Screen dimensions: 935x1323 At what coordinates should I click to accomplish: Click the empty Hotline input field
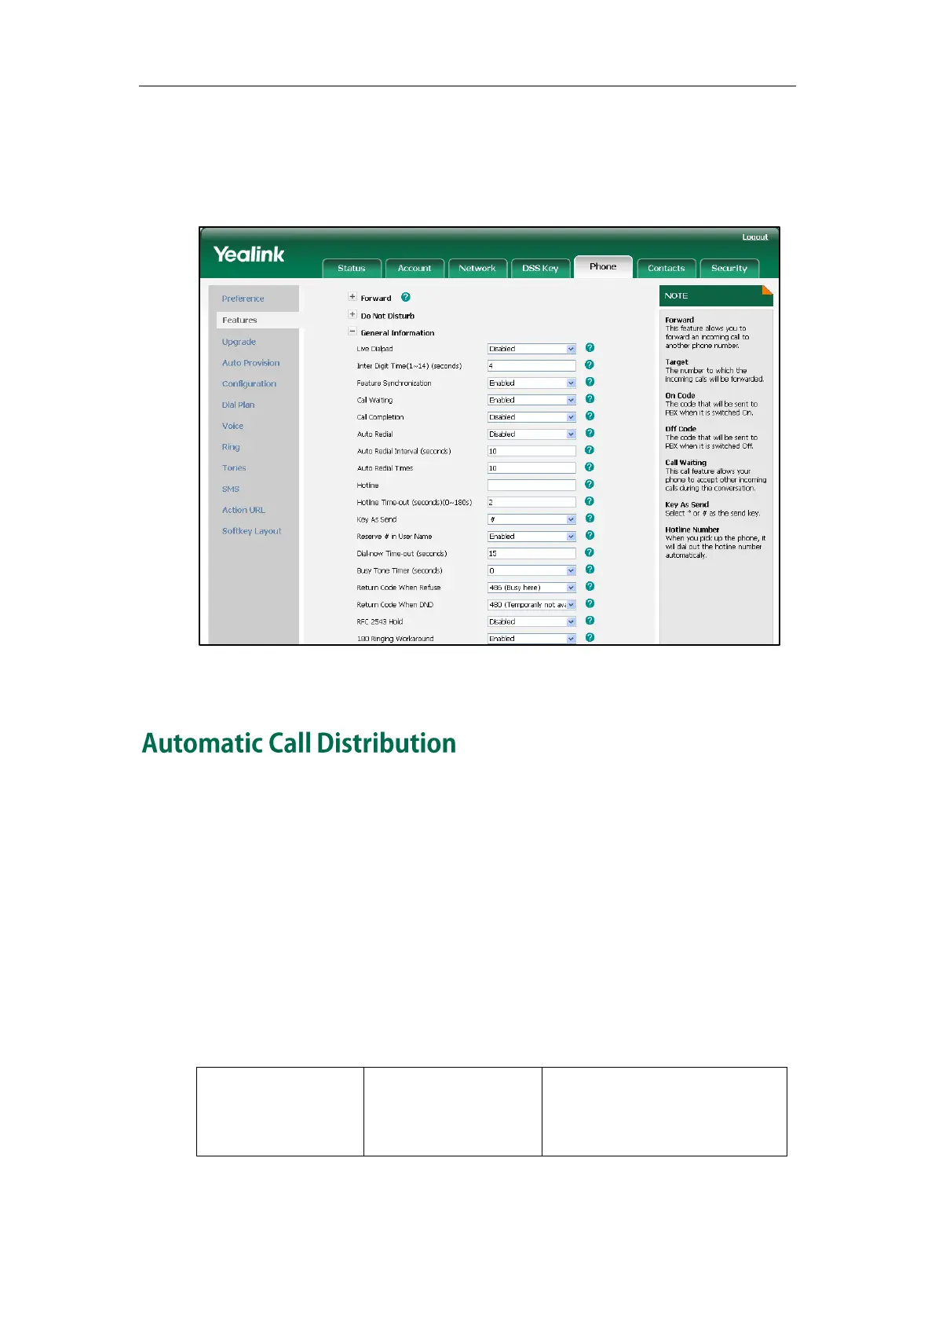click(531, 486)
